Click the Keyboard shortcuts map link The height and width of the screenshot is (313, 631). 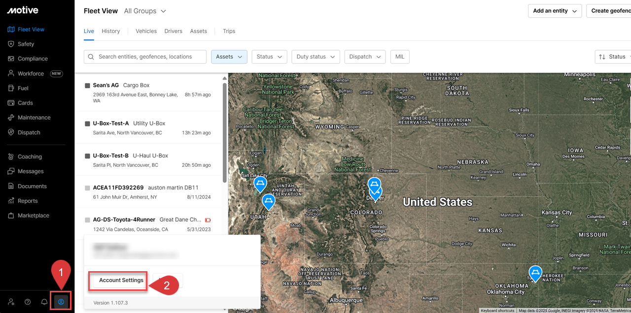[x=497, y=311]
